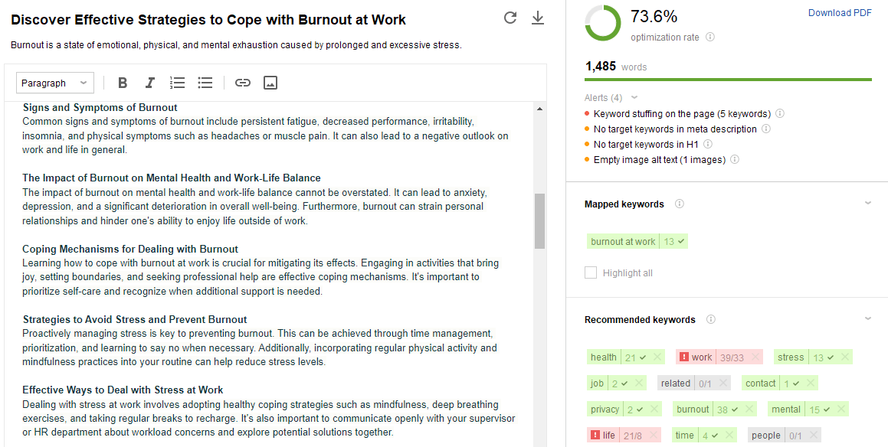
Task: Click 'Coping Mechanisms for Dealing with Burnout' heading
Action: pyautogui.click(x=130, y=249)
